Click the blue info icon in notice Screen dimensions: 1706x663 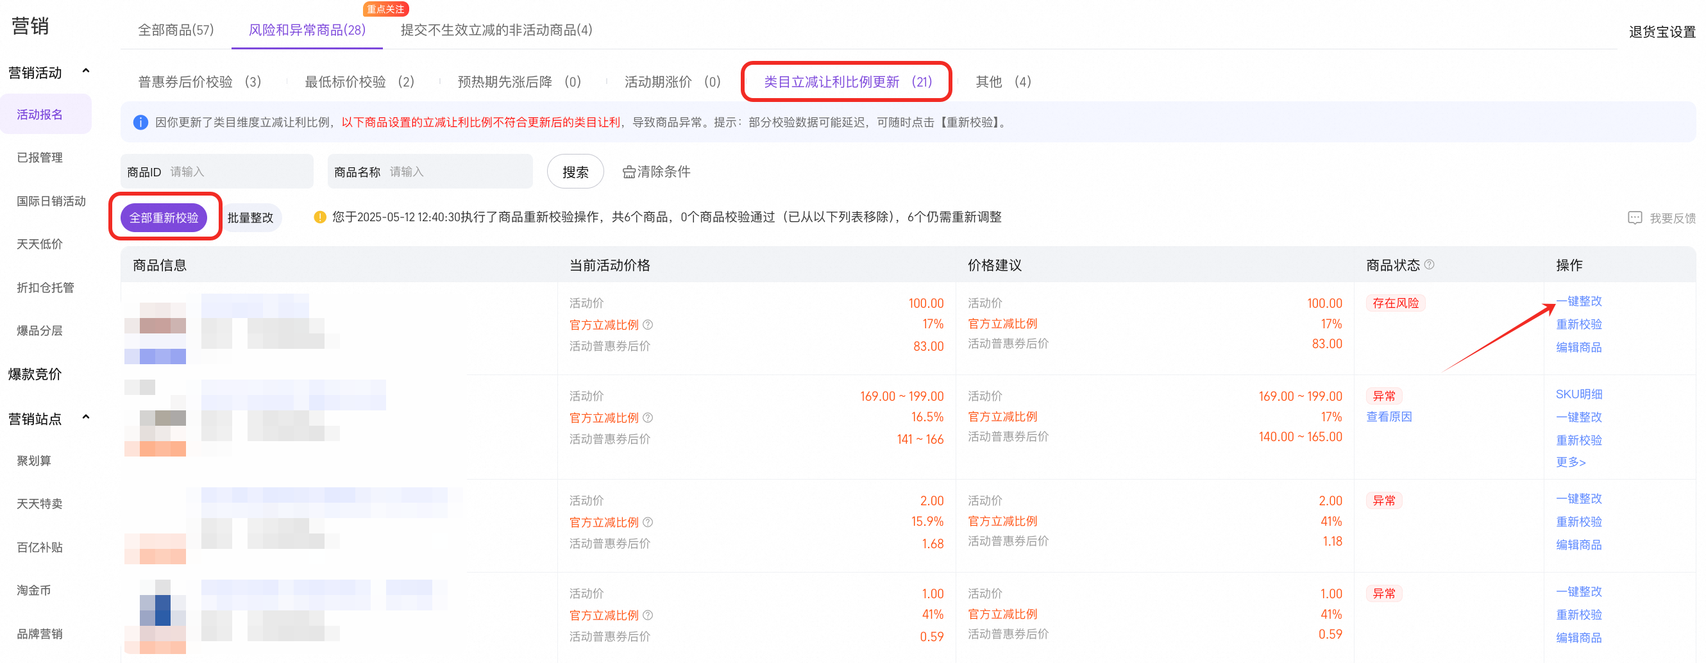point(140,122)
